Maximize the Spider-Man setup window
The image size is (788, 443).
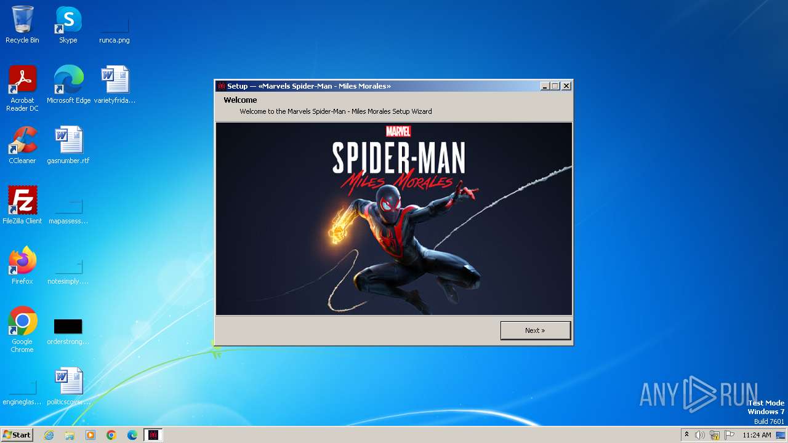555,86
